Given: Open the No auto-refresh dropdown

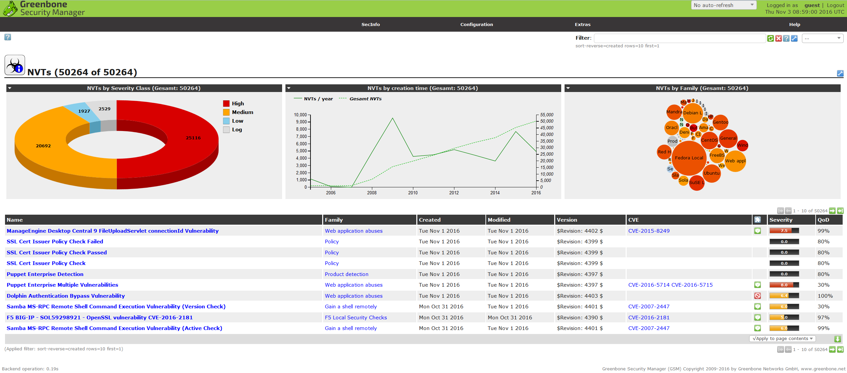Looking at the screenshot, I should (723, 5).
